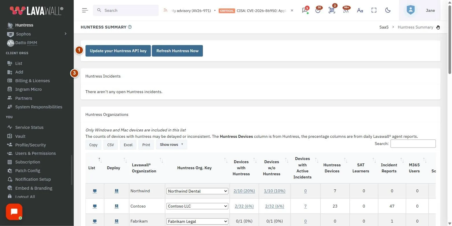
Task: Copy the table with the Copy button
Action: (93, 145)
